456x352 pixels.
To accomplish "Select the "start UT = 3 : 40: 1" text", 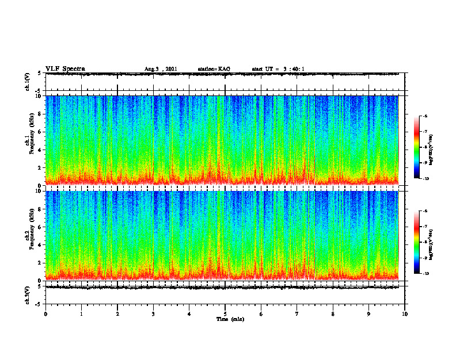I will (278, 69).
